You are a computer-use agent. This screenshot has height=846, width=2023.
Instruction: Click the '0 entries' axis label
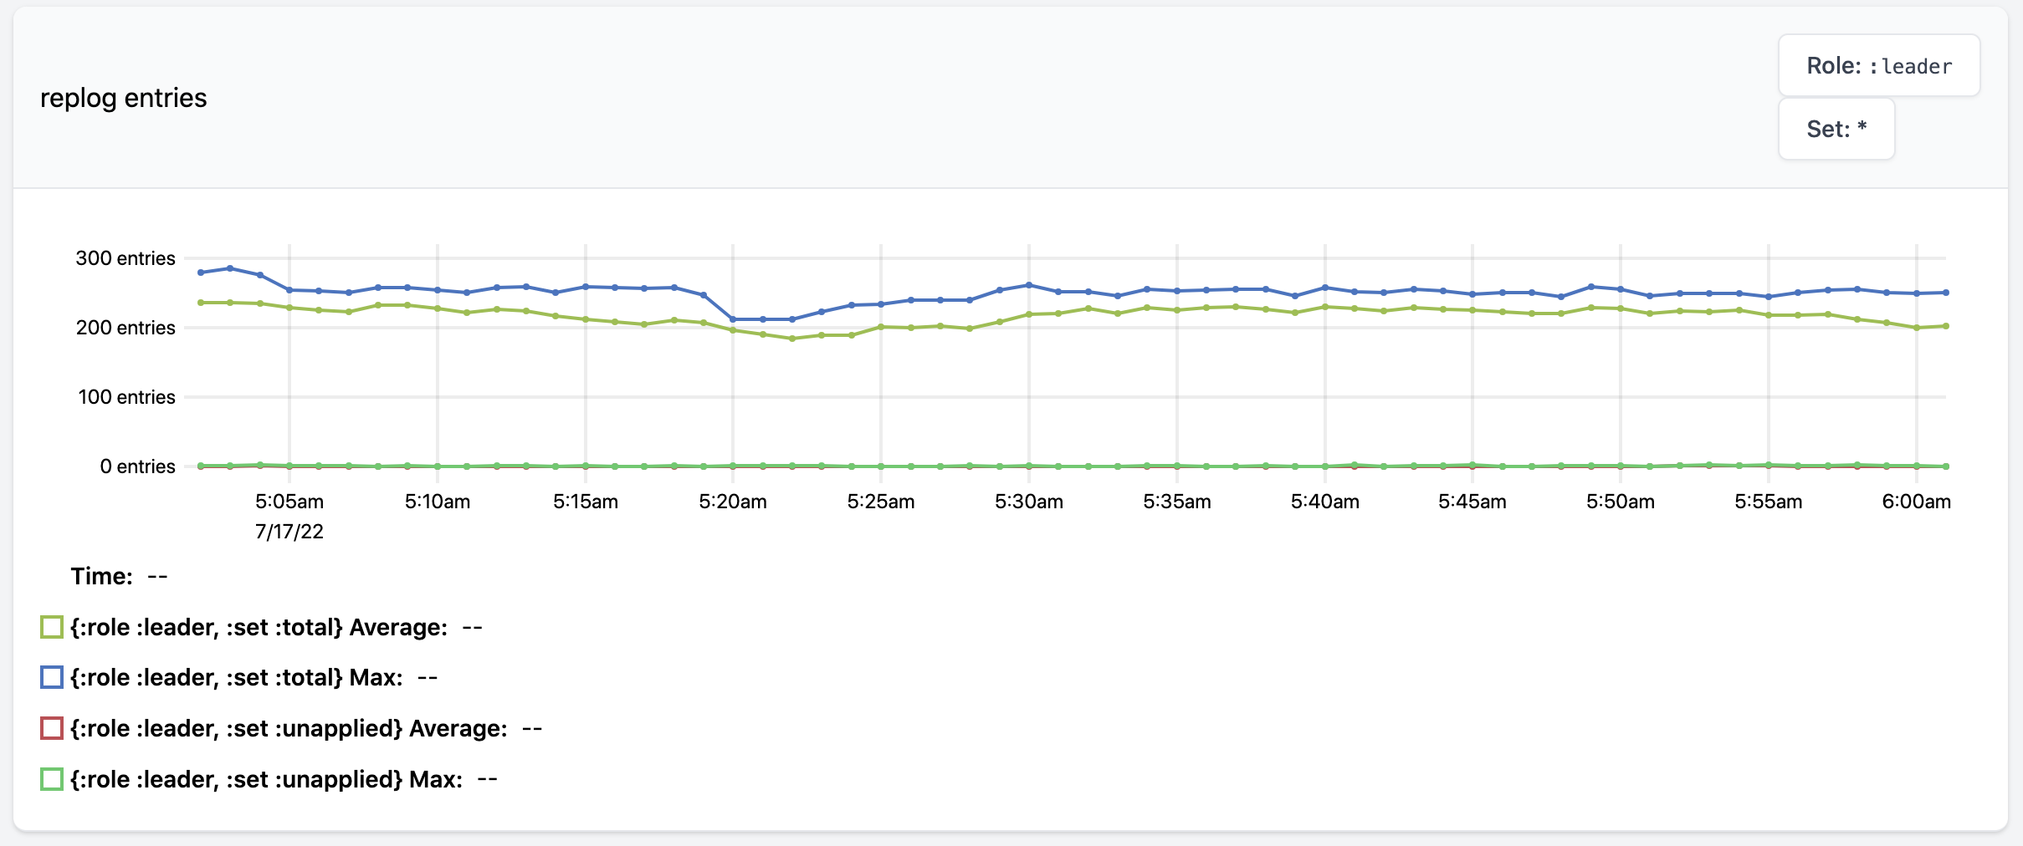[x=137, y=466]
